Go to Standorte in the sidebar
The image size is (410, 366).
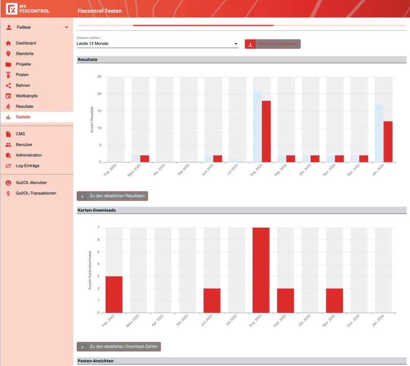tap(37, 54)
